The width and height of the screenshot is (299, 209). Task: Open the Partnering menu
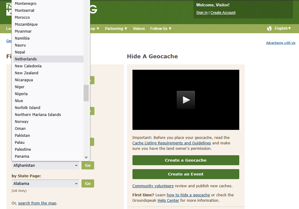pyautogui.click(x=116, y=29)
